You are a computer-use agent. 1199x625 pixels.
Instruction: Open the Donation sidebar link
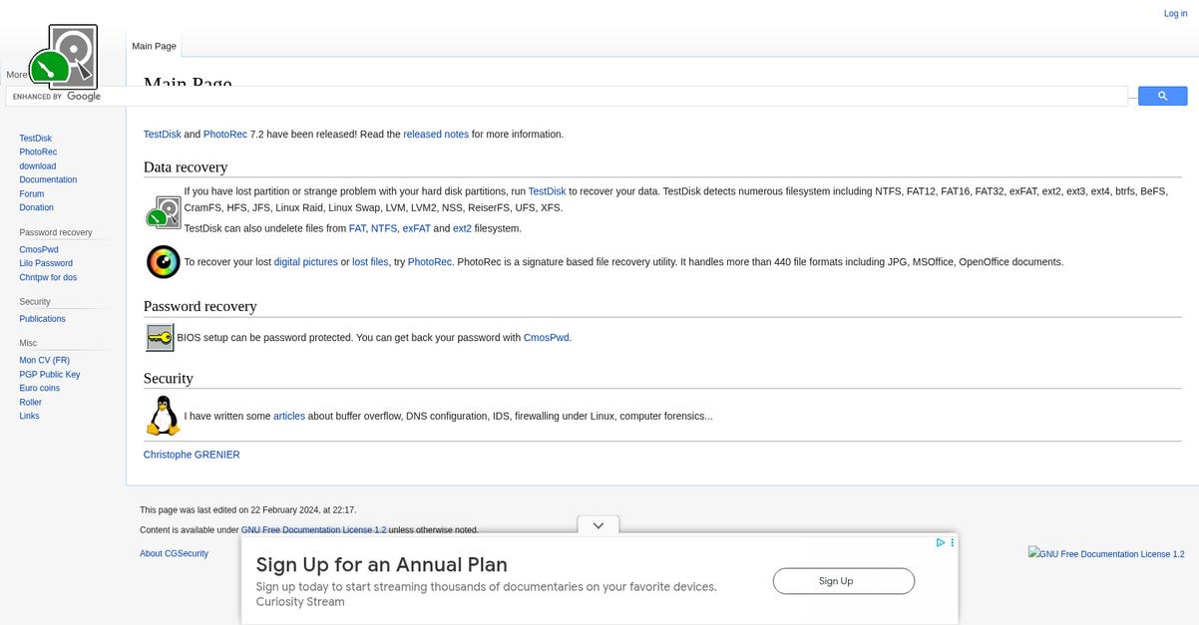37,207
